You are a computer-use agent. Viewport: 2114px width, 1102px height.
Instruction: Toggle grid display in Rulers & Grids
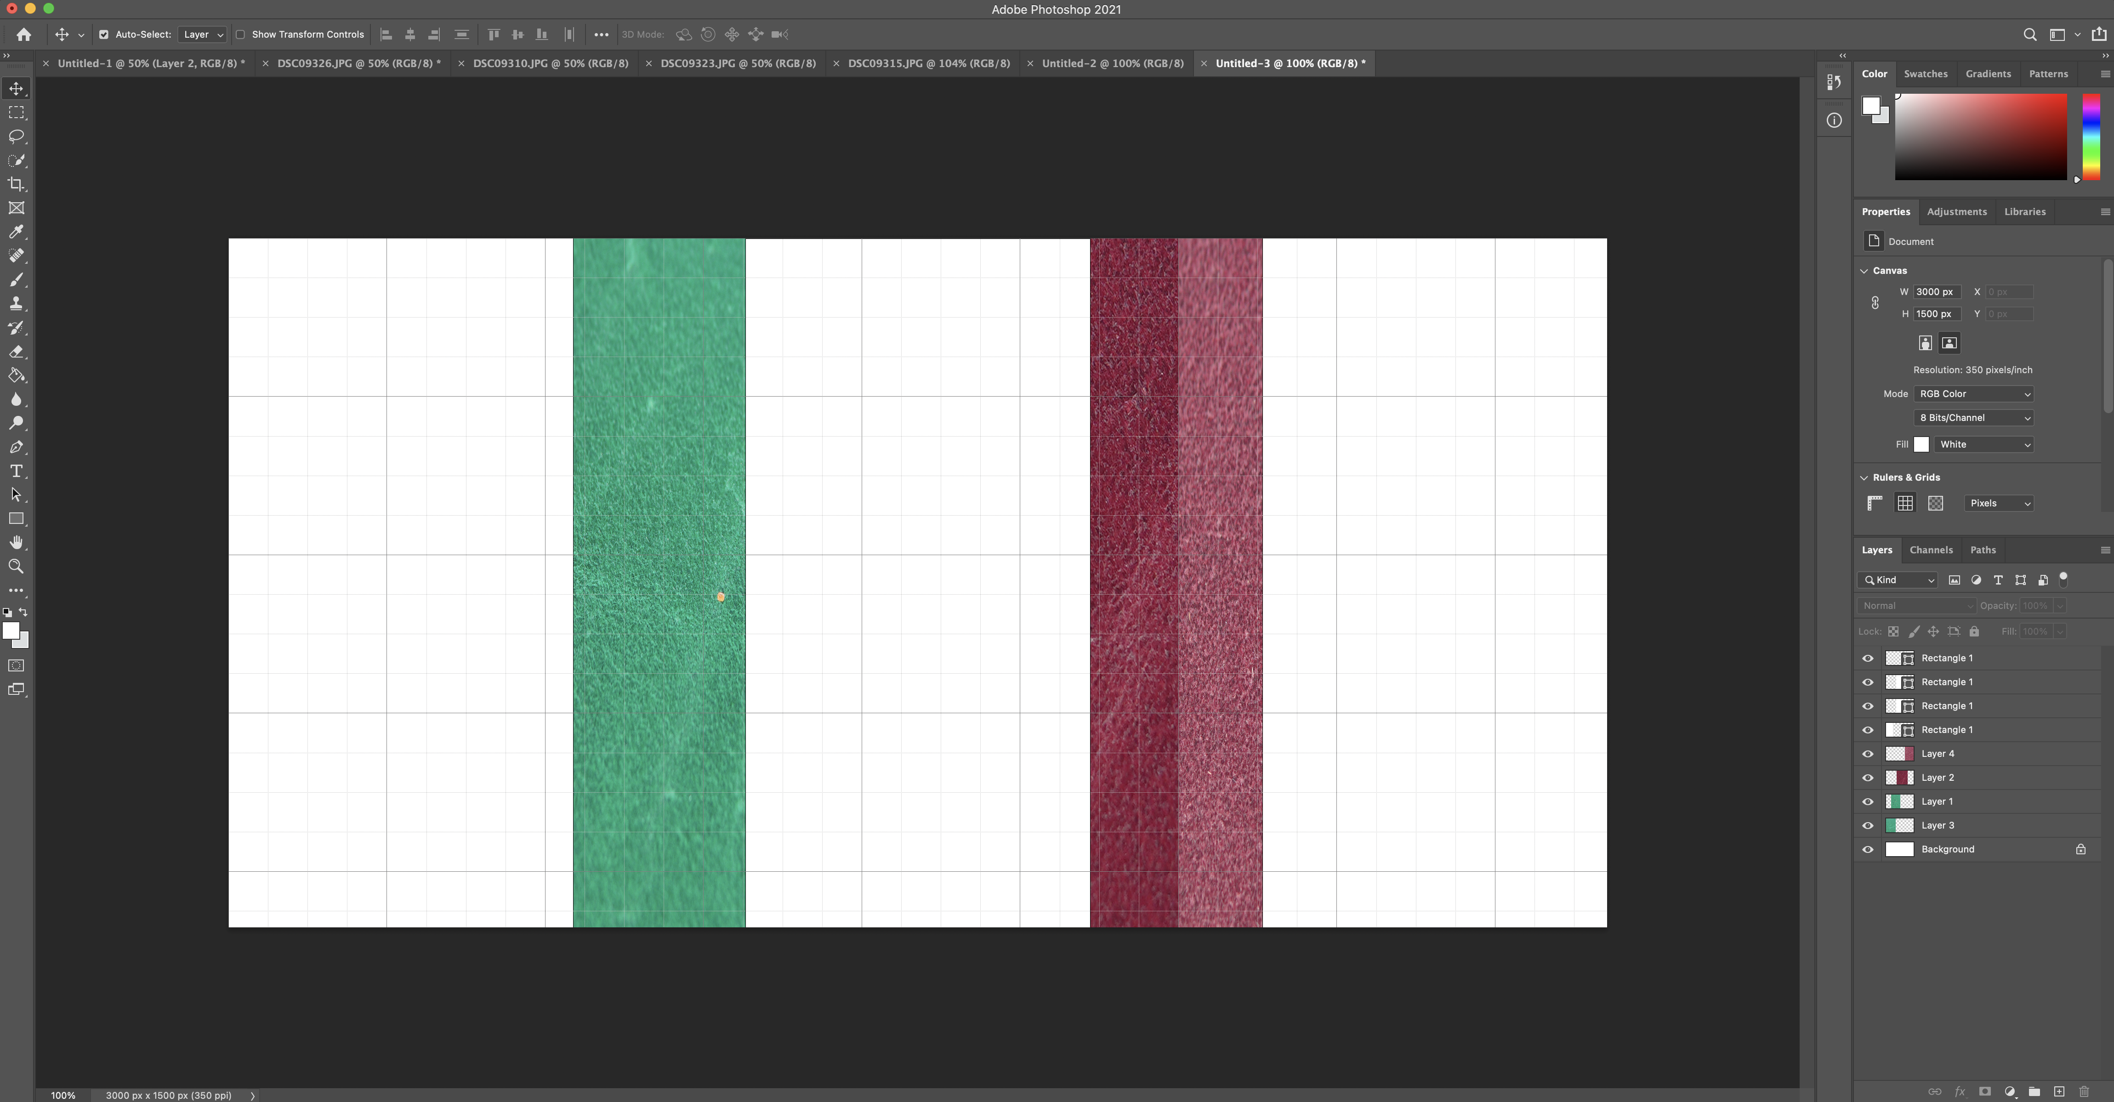pyautogui.click(x=1905, y=503)
